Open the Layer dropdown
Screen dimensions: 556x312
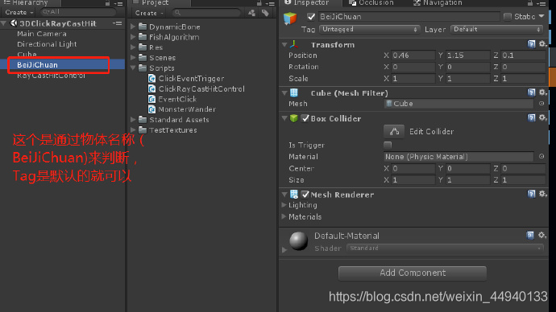pos(497,30)
